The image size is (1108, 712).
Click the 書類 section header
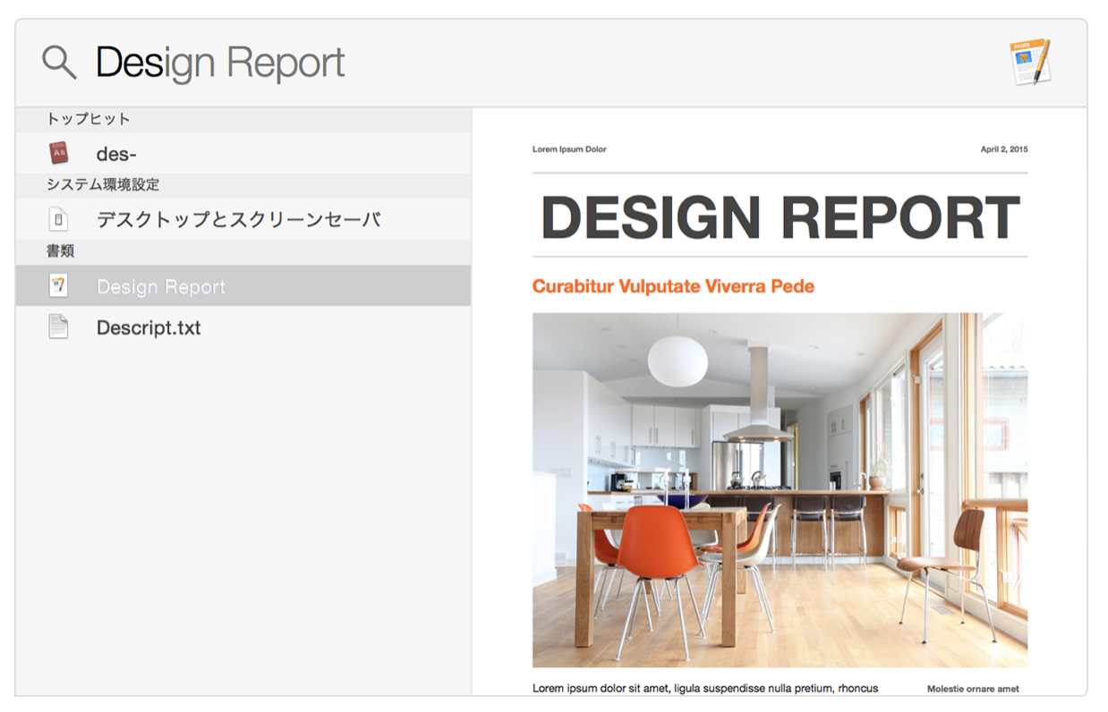point(61,251)
